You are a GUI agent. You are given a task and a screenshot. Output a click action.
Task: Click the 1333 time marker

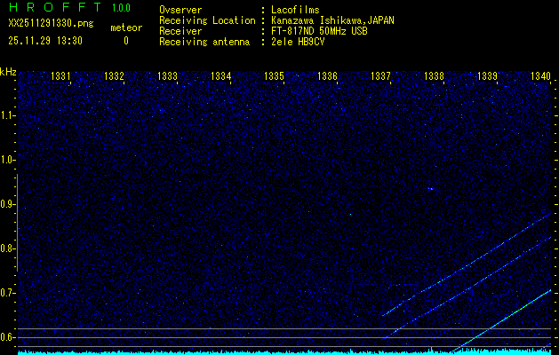(167, 77)
